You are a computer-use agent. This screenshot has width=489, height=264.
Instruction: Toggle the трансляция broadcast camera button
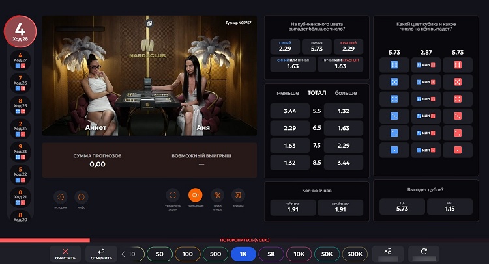pyautogui.click(x=195, y=195)
